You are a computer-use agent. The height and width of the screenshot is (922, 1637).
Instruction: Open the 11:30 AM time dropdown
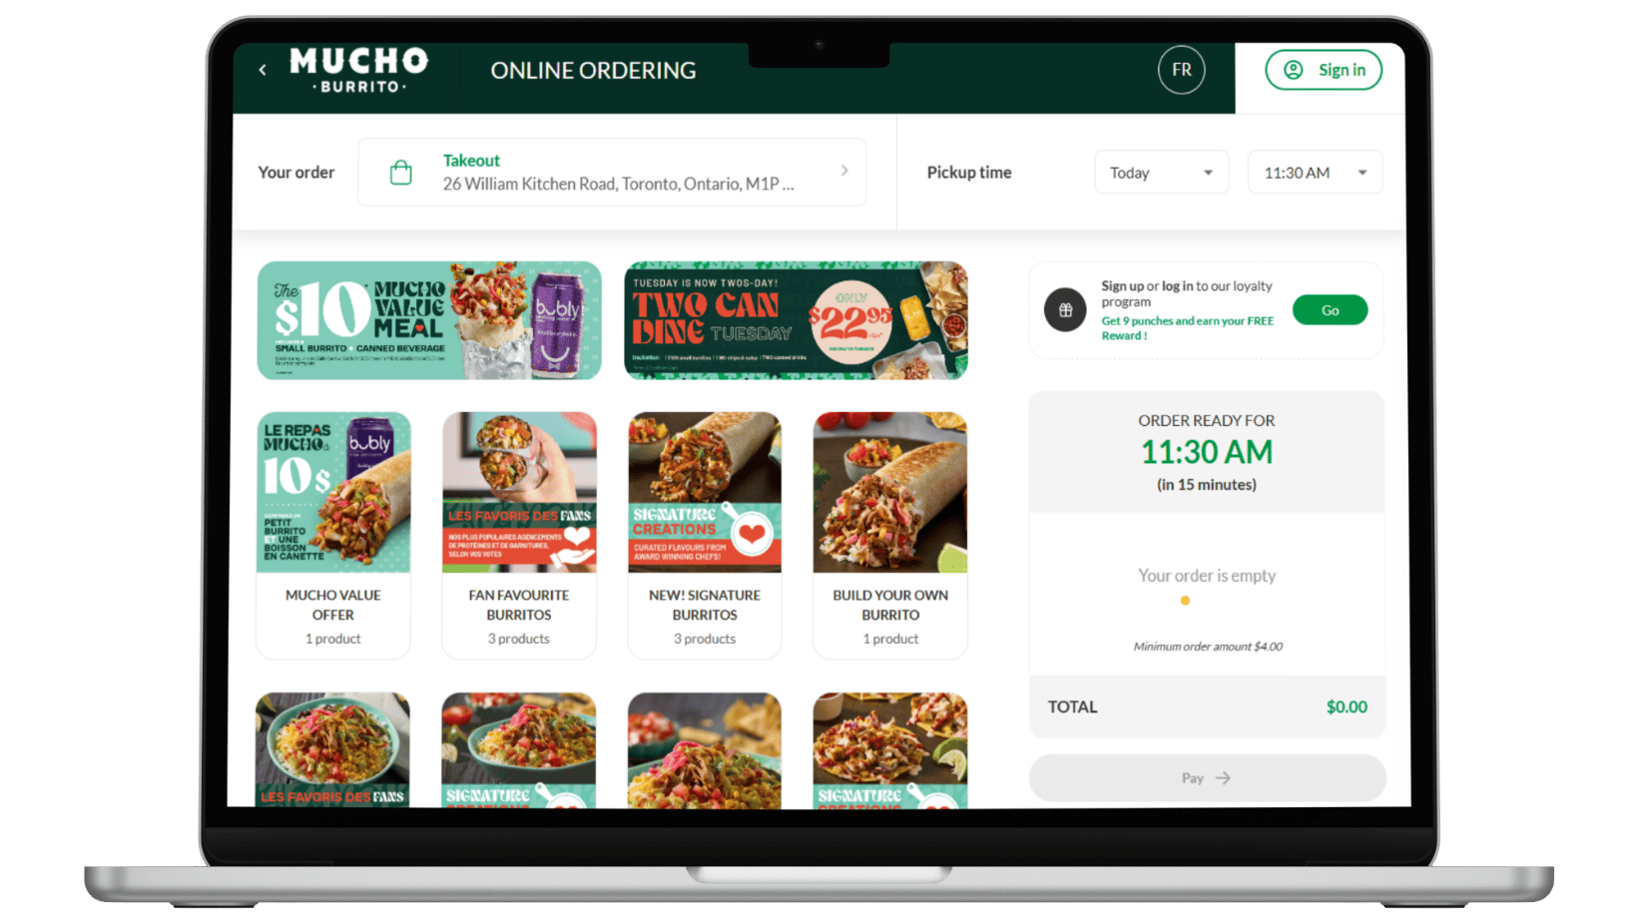tap(1315, 173)
